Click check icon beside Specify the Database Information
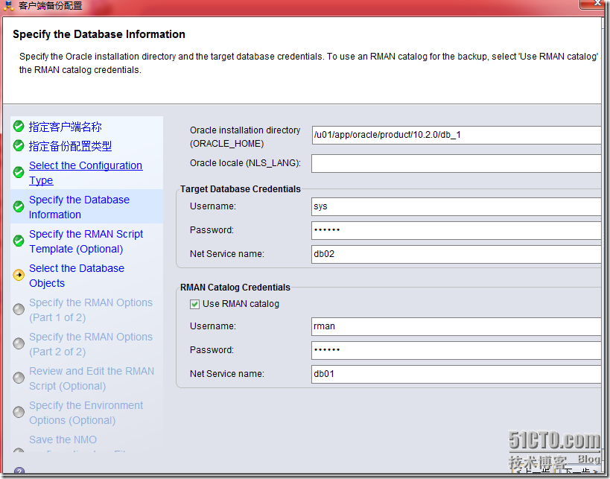 point(19,206)
